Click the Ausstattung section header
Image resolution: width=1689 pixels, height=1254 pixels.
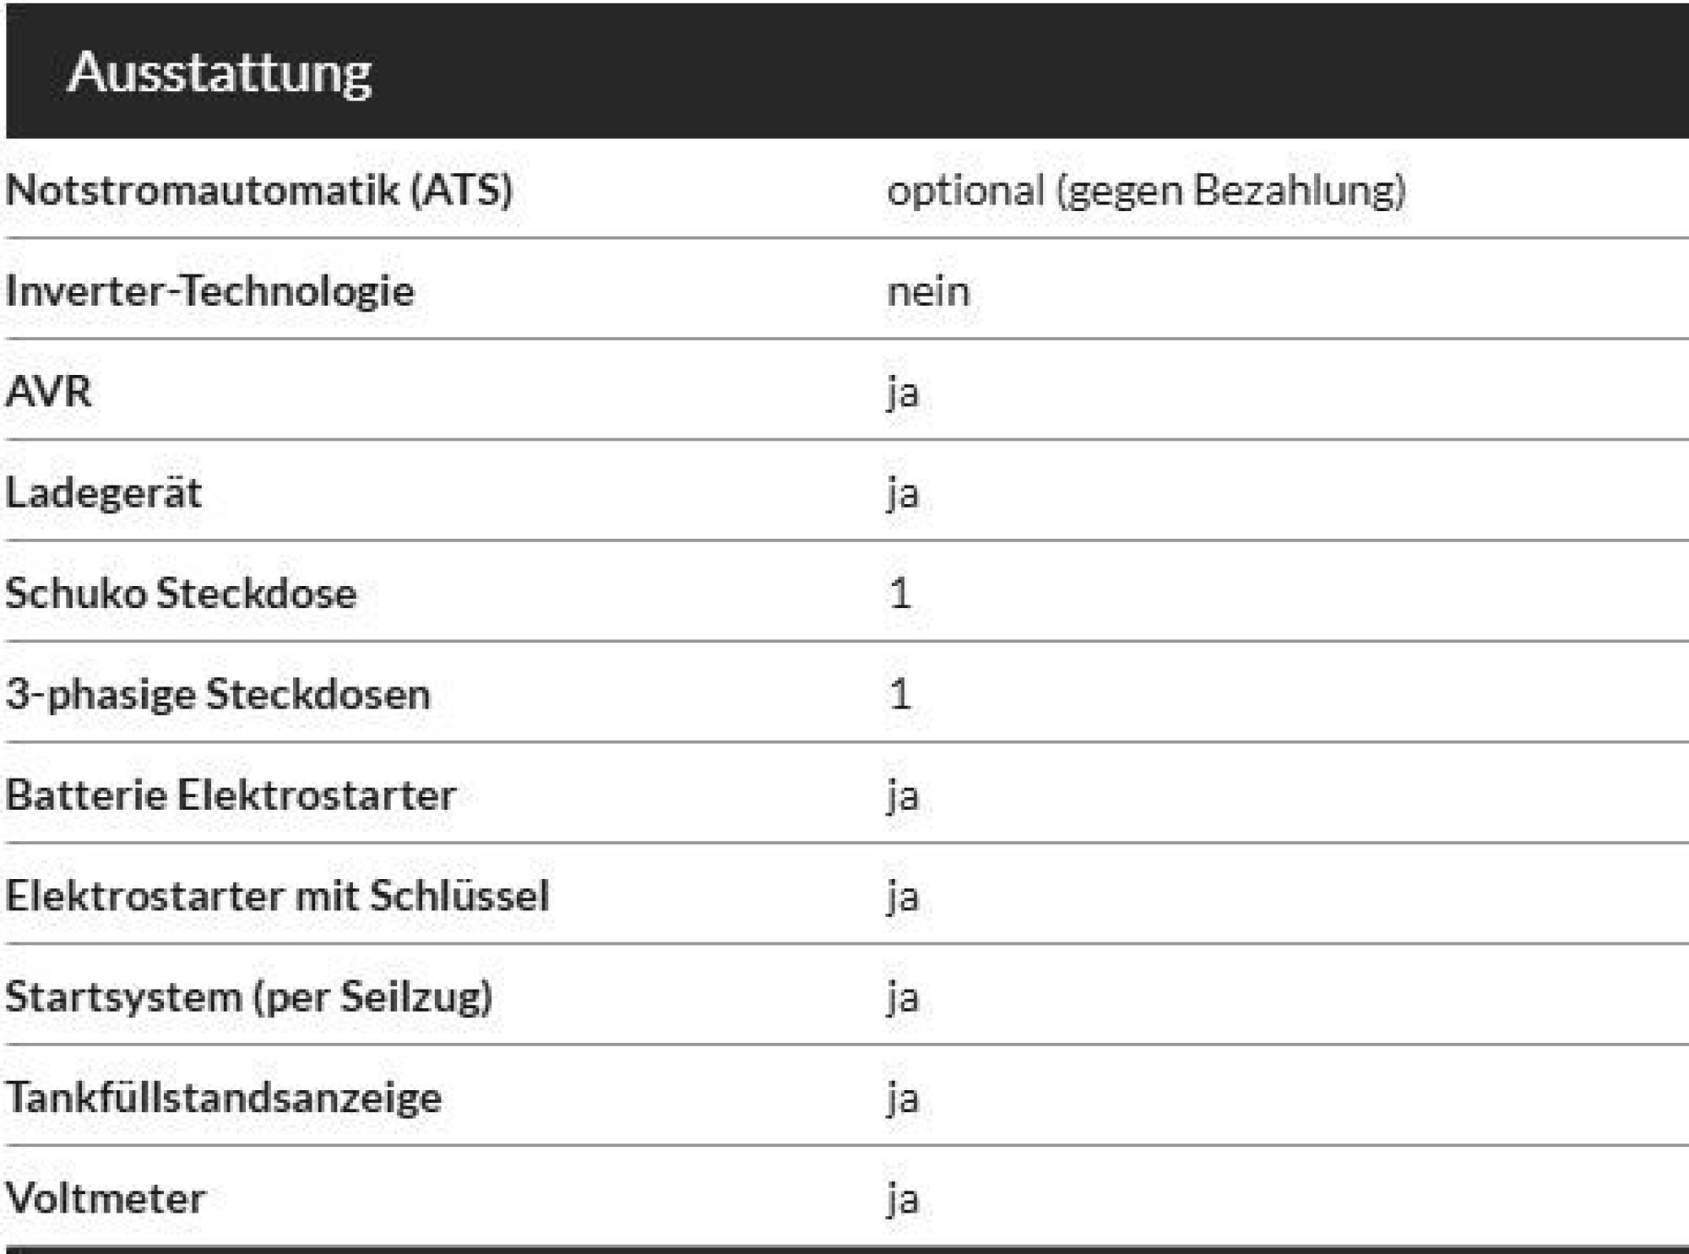click(220, 73)
